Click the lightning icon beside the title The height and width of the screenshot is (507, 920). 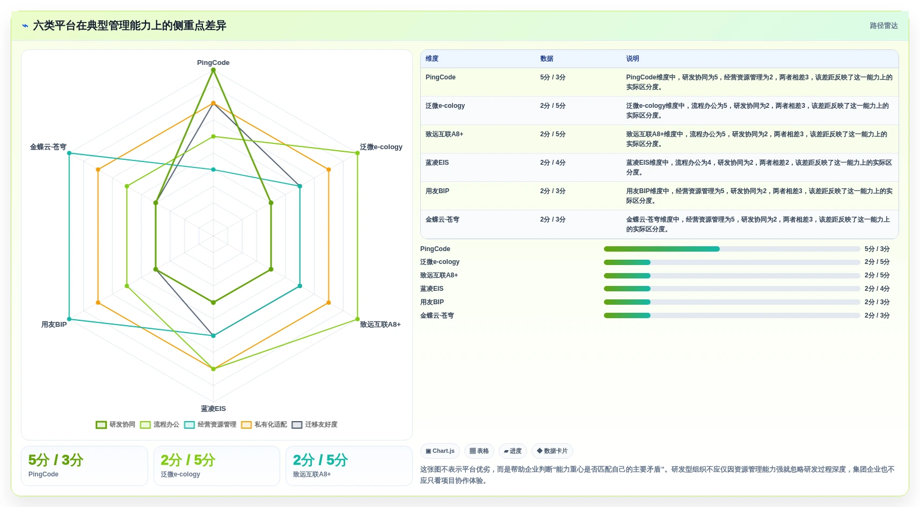pyautogui.click(x=25, y=26)
